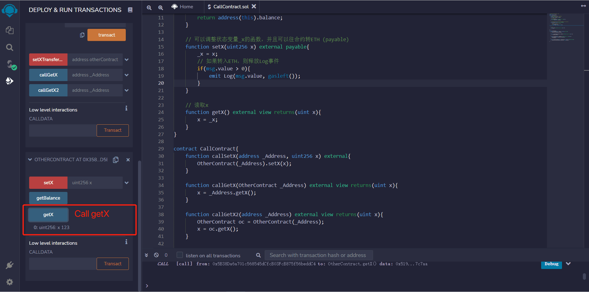Select the CallContract.sol tab
Viewport: 589px width, 292px height.
click(x=231, y=7)
